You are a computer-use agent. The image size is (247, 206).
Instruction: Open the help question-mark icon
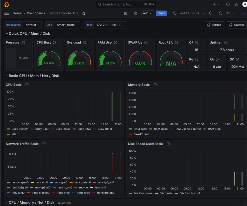pos(228,4)
